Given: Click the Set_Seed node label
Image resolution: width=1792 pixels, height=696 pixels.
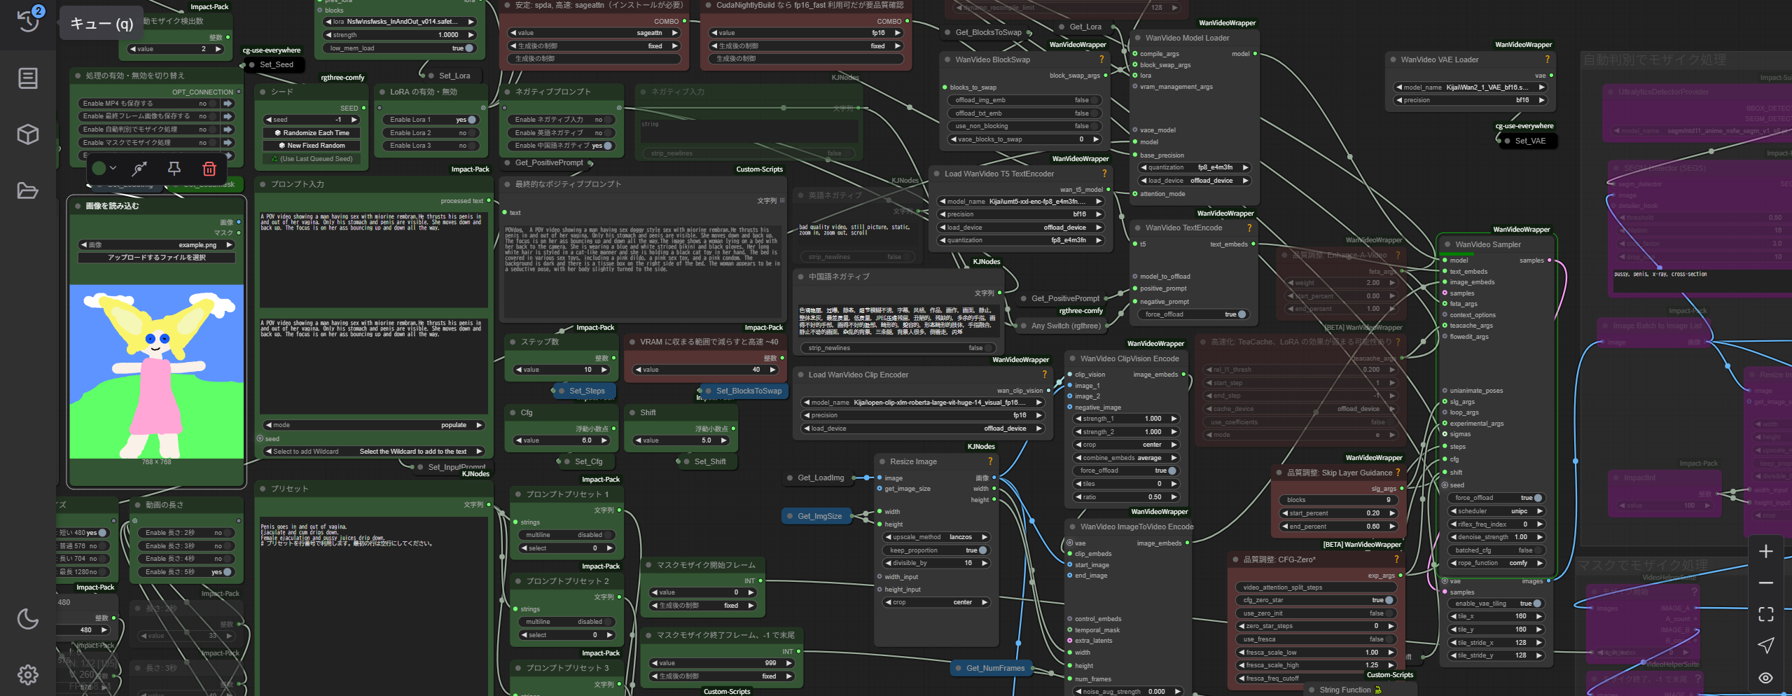Looking at the screenshot, I should [x=276, y=64].
